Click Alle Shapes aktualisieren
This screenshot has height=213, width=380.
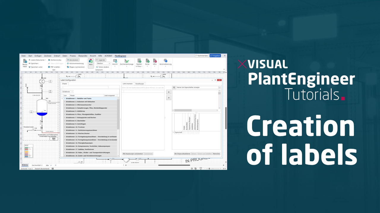click(182, 154)
